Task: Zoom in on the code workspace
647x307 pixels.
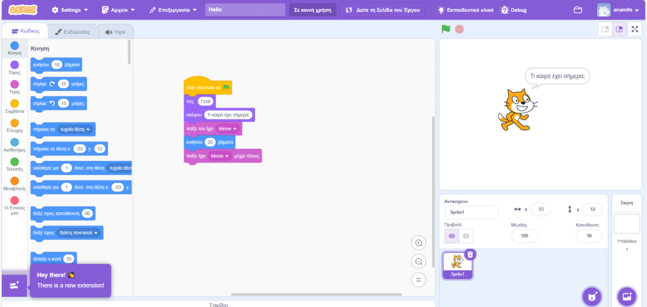Action: tap(418, 243)
